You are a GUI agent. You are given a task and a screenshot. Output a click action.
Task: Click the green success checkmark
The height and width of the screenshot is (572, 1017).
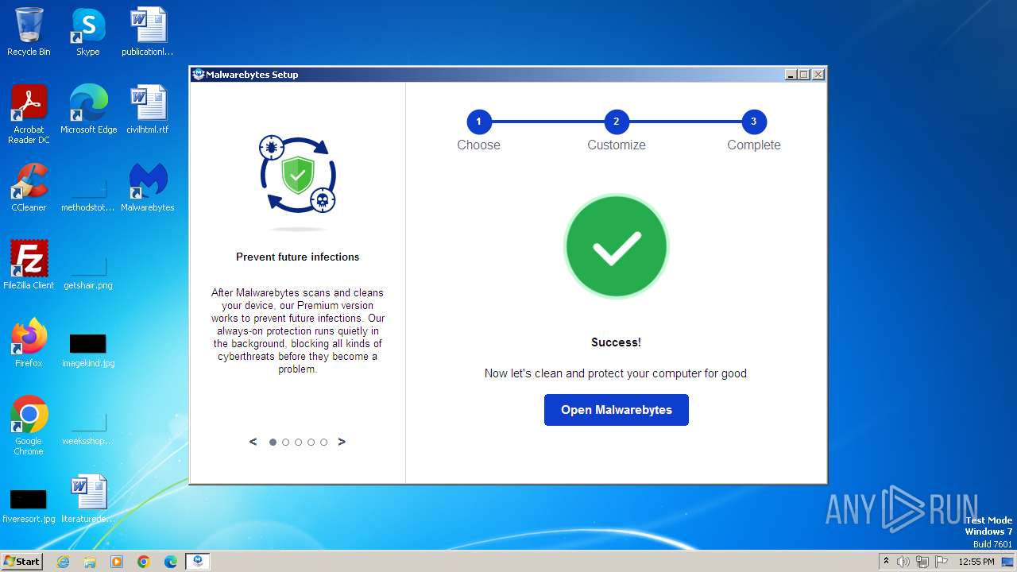617,246
